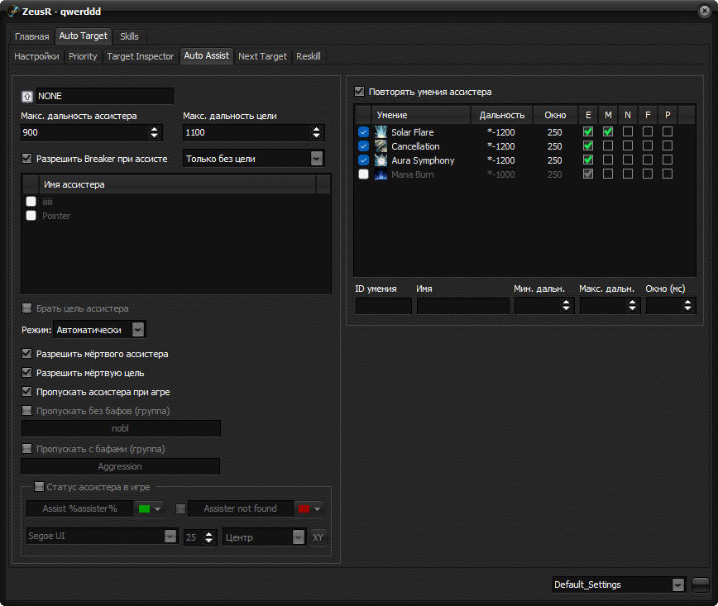Click the Cancellation skill icon
The height and width of the screenshot is (606, 718).
point(381,146)
